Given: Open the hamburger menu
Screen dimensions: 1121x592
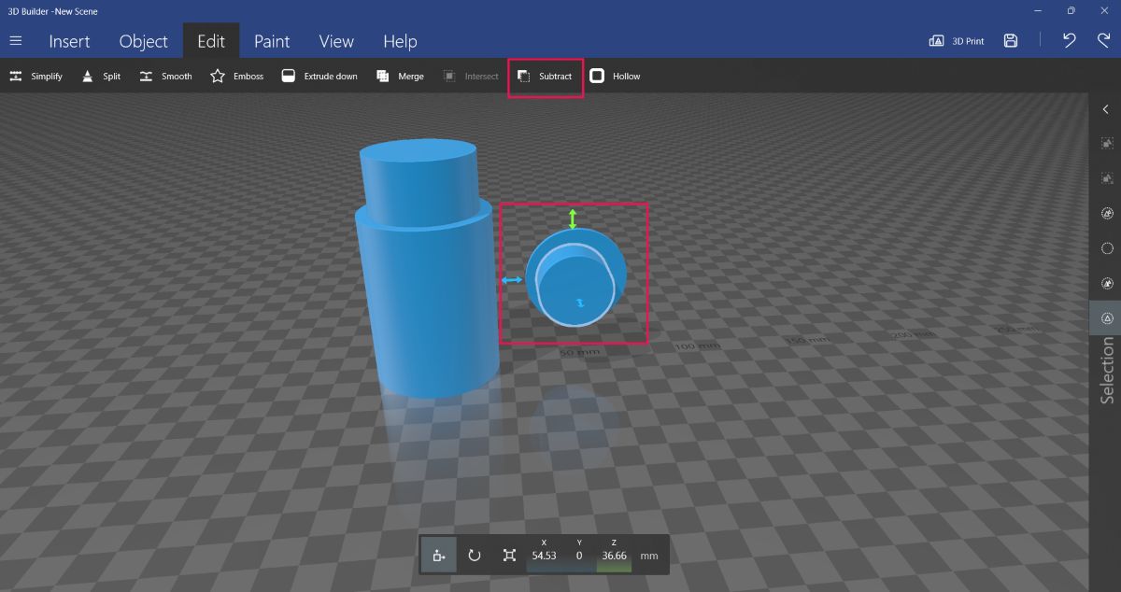Looking at the screenshot, I should [x=15, y=41].
